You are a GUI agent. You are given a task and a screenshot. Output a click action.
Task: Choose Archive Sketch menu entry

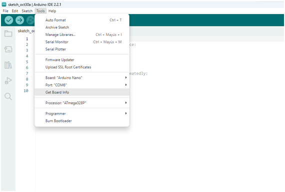(82, 27)
